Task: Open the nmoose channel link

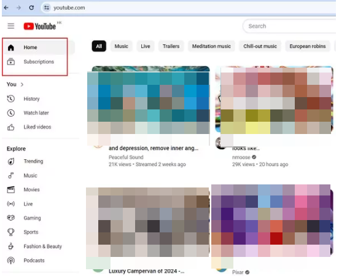Action: (241, 157)
